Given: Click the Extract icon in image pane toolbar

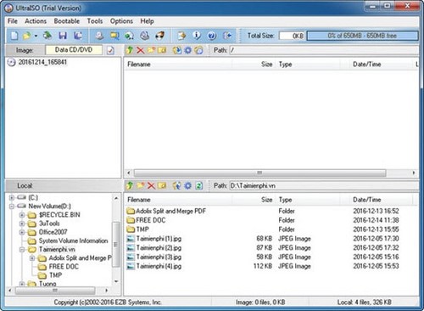Looking at the screenshot, I should point(177,50).
